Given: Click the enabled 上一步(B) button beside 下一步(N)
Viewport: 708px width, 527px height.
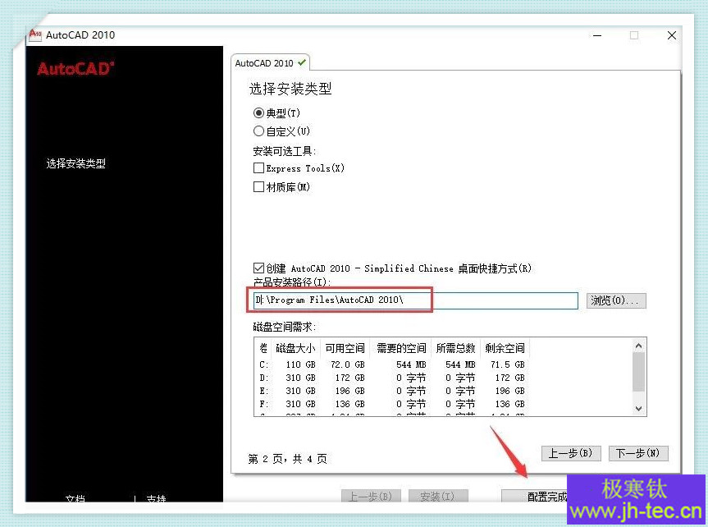Looking at the screenshot, I should coord(571,453).
